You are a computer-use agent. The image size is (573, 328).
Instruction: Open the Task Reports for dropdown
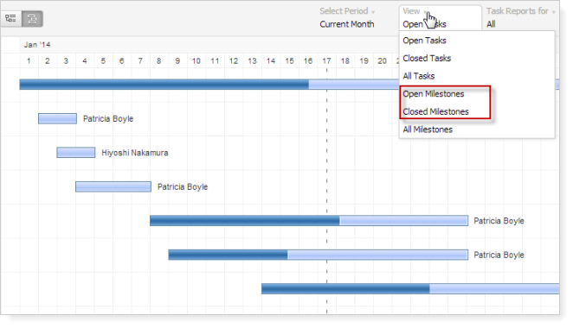click(521, 11)
